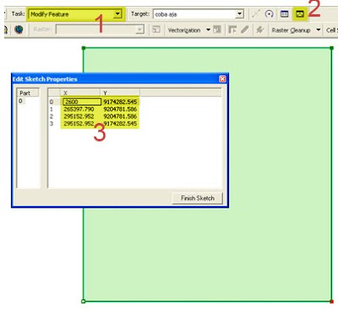Click the Part column header
Viewport: 338px width, 313px height.
coord(28,93)
